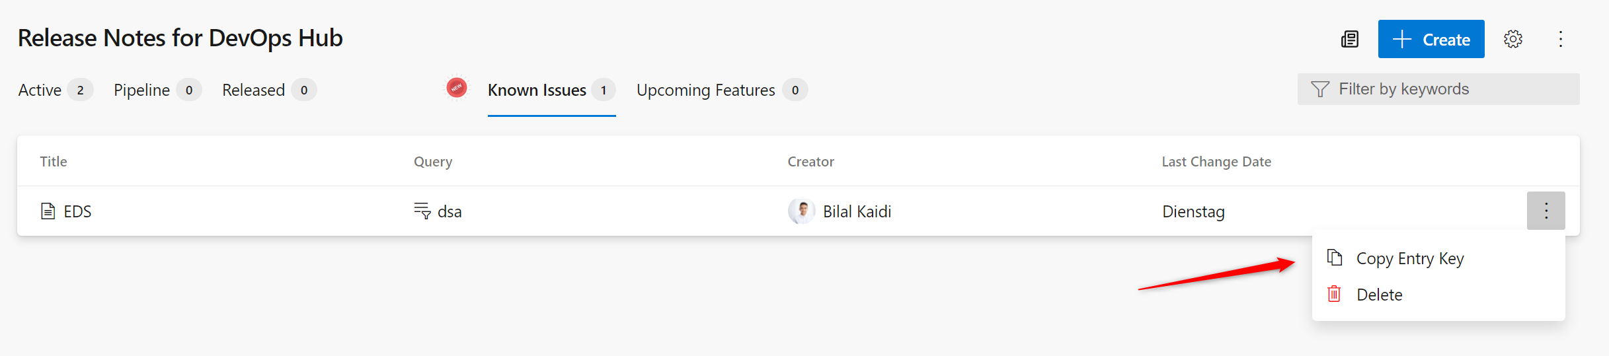Click the filter funnel icon

point(1319,89)
